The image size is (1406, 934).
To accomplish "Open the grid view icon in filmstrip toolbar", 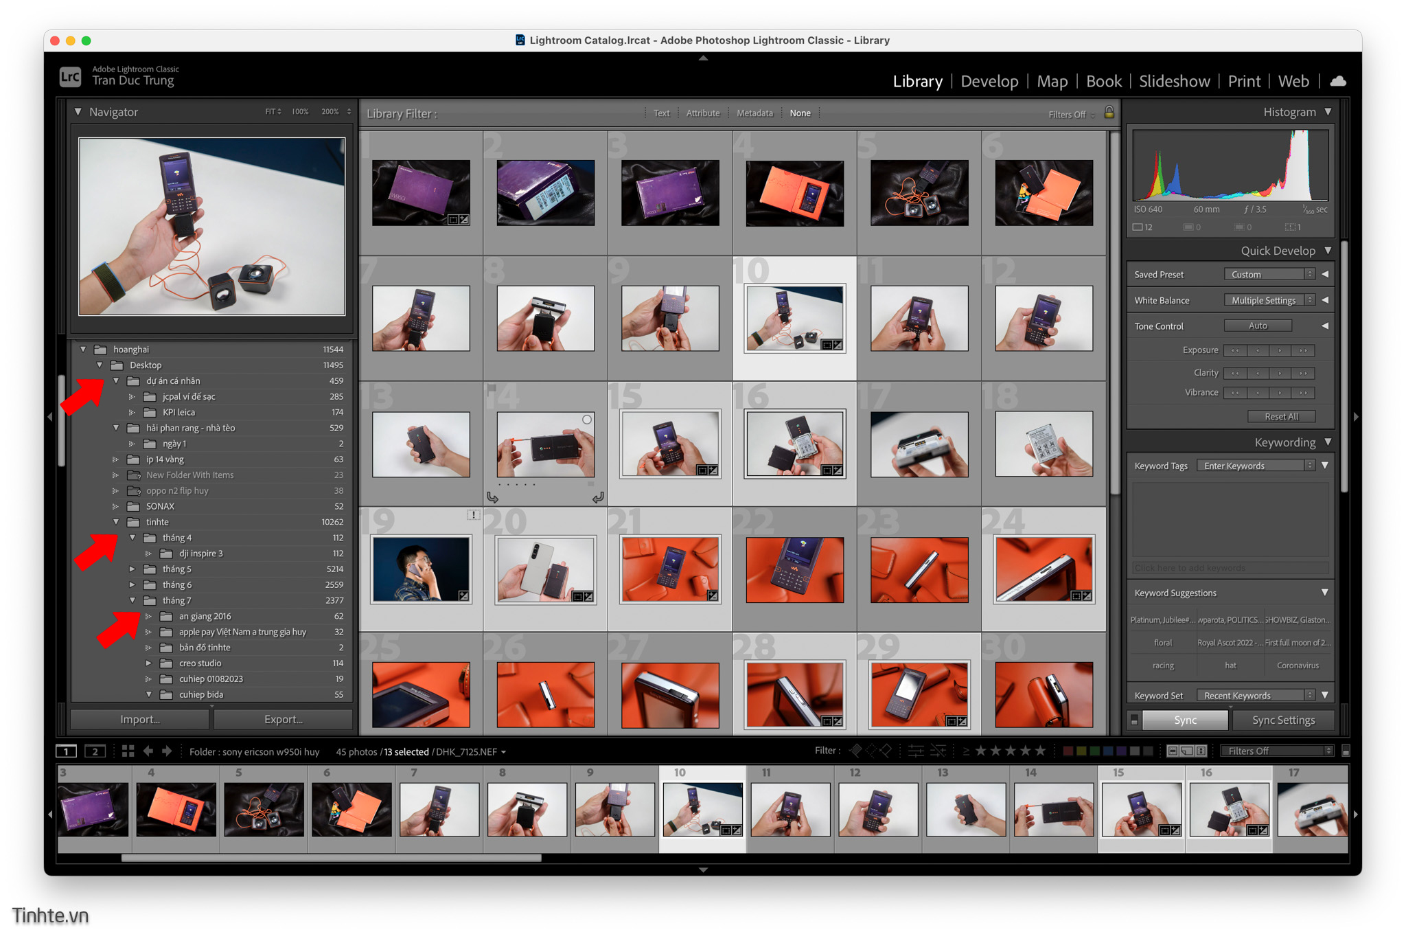I will (x=128, y=751).
